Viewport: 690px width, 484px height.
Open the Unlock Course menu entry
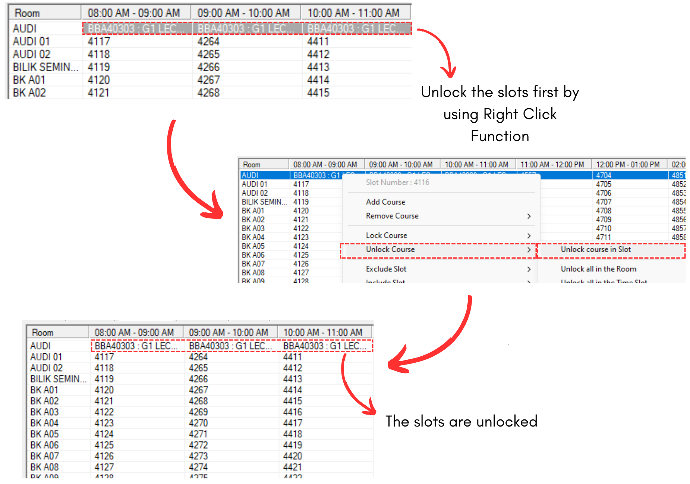[390, 250]
